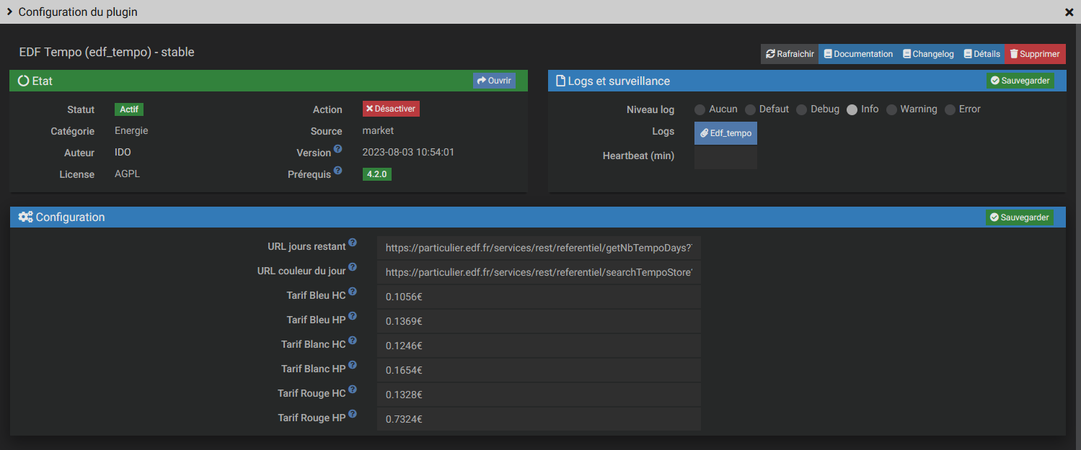Click help icon next to URL couleur du jour
The image size is (1081, 450).
[353, 267]
